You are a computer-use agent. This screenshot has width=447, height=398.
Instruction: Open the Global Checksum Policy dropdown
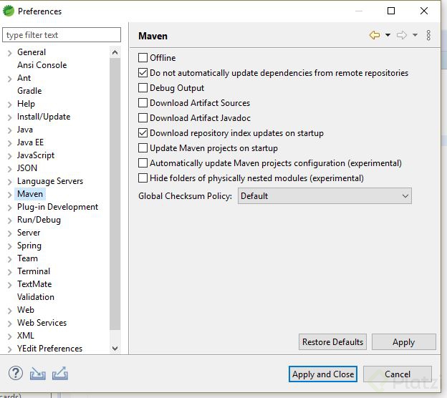[x=325, y=195]
